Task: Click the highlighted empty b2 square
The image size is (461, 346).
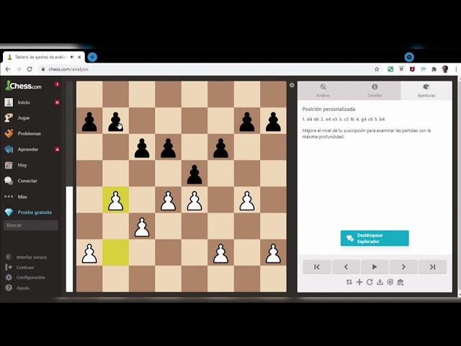Action: click(115, 252)
